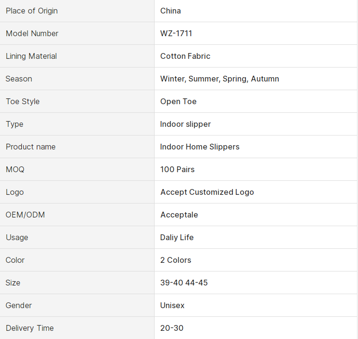
Task: Click the "Open Toe" value
Action: (178, 101)
